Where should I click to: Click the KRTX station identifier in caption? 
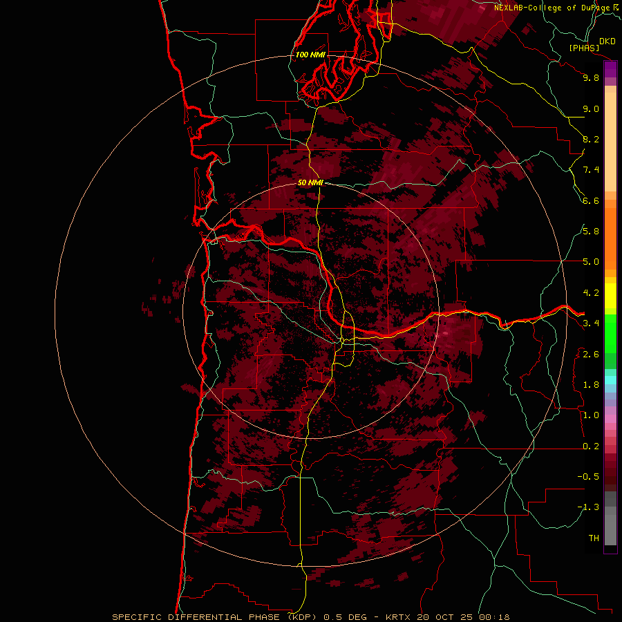coord(398,617)
